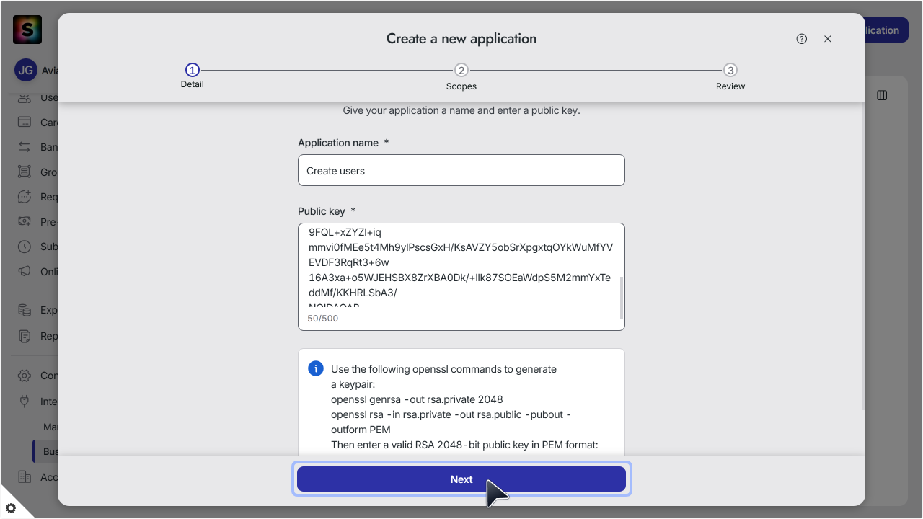The width and height of the screenshot is (923, 519).
Task: Open the Integrations plug icon
Action: pos(25,401)
